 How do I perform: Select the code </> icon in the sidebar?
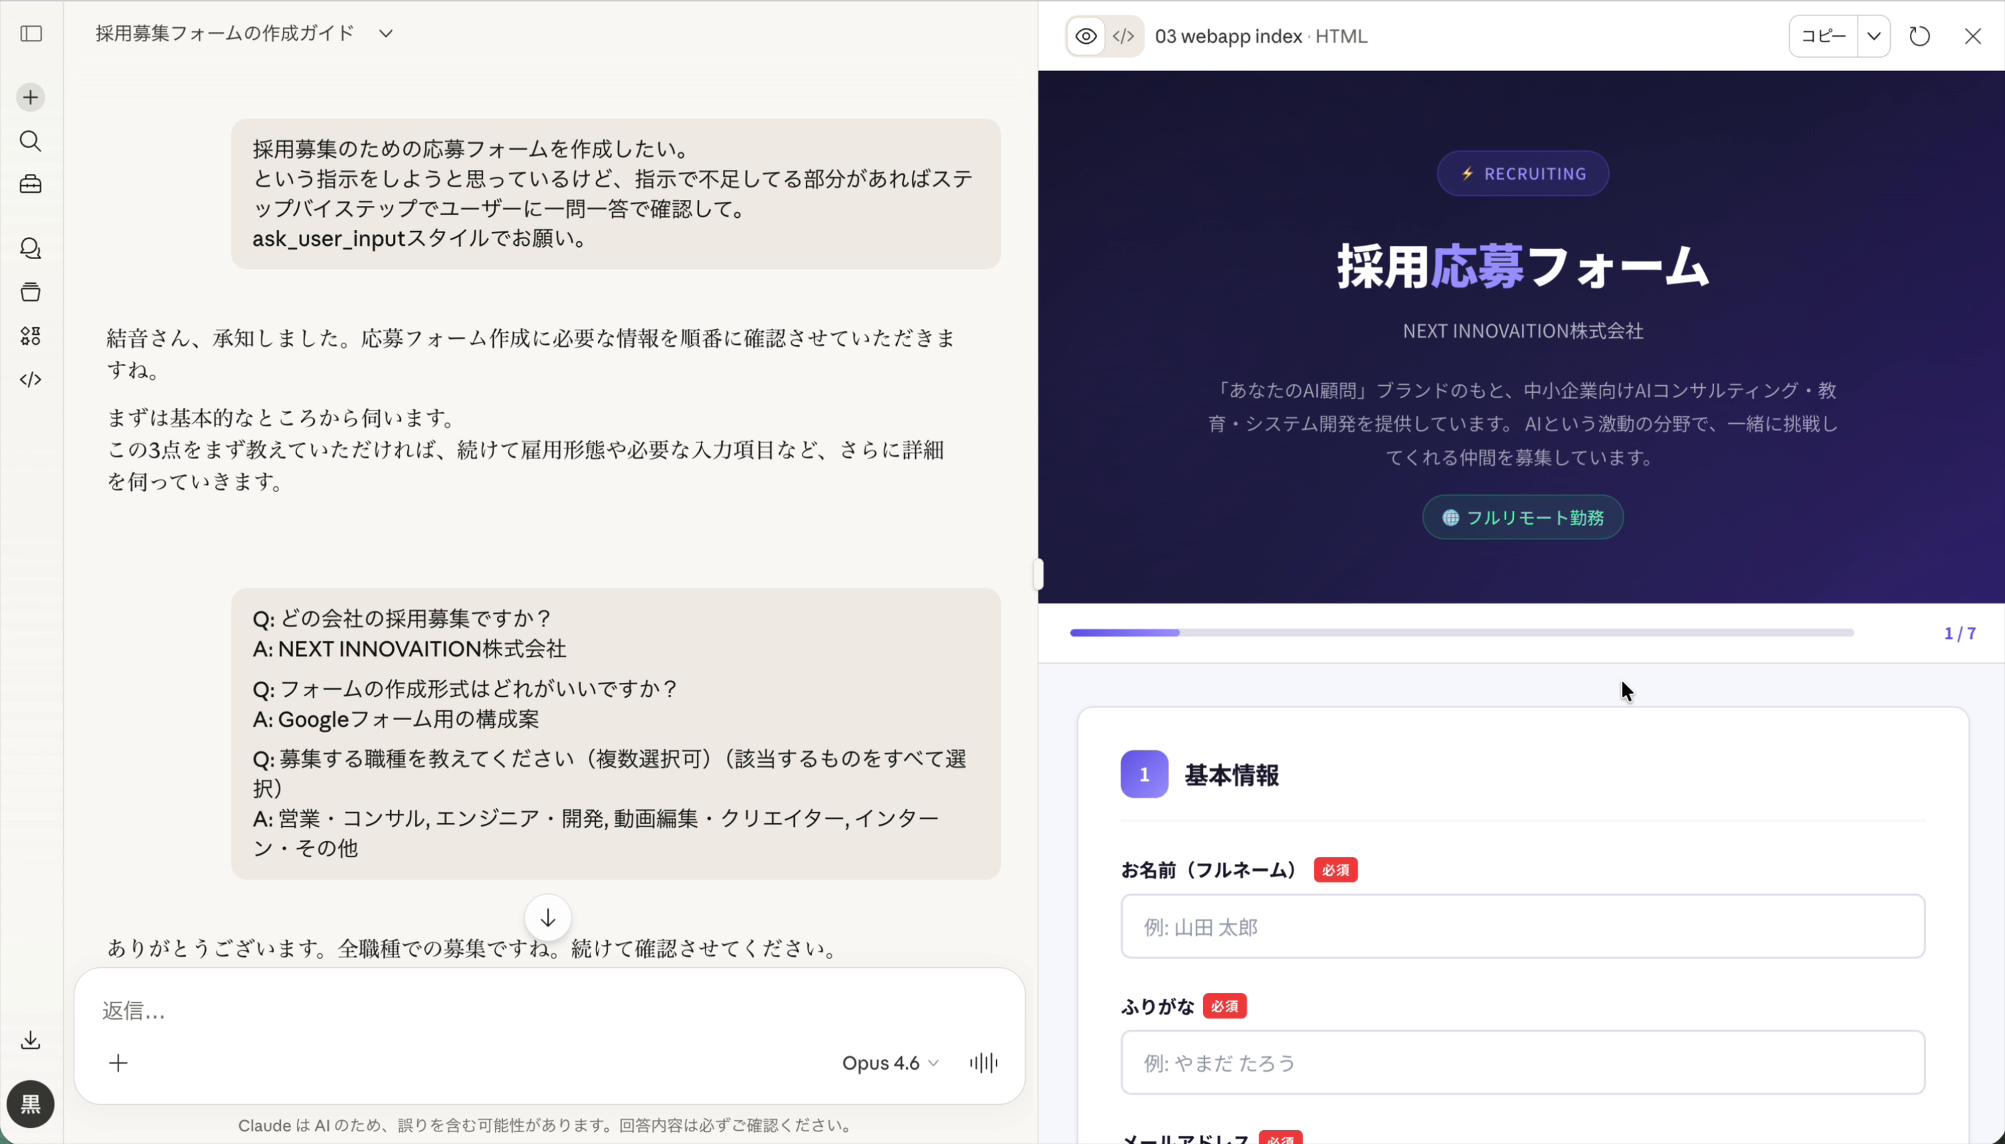click(x=31, y=379)
